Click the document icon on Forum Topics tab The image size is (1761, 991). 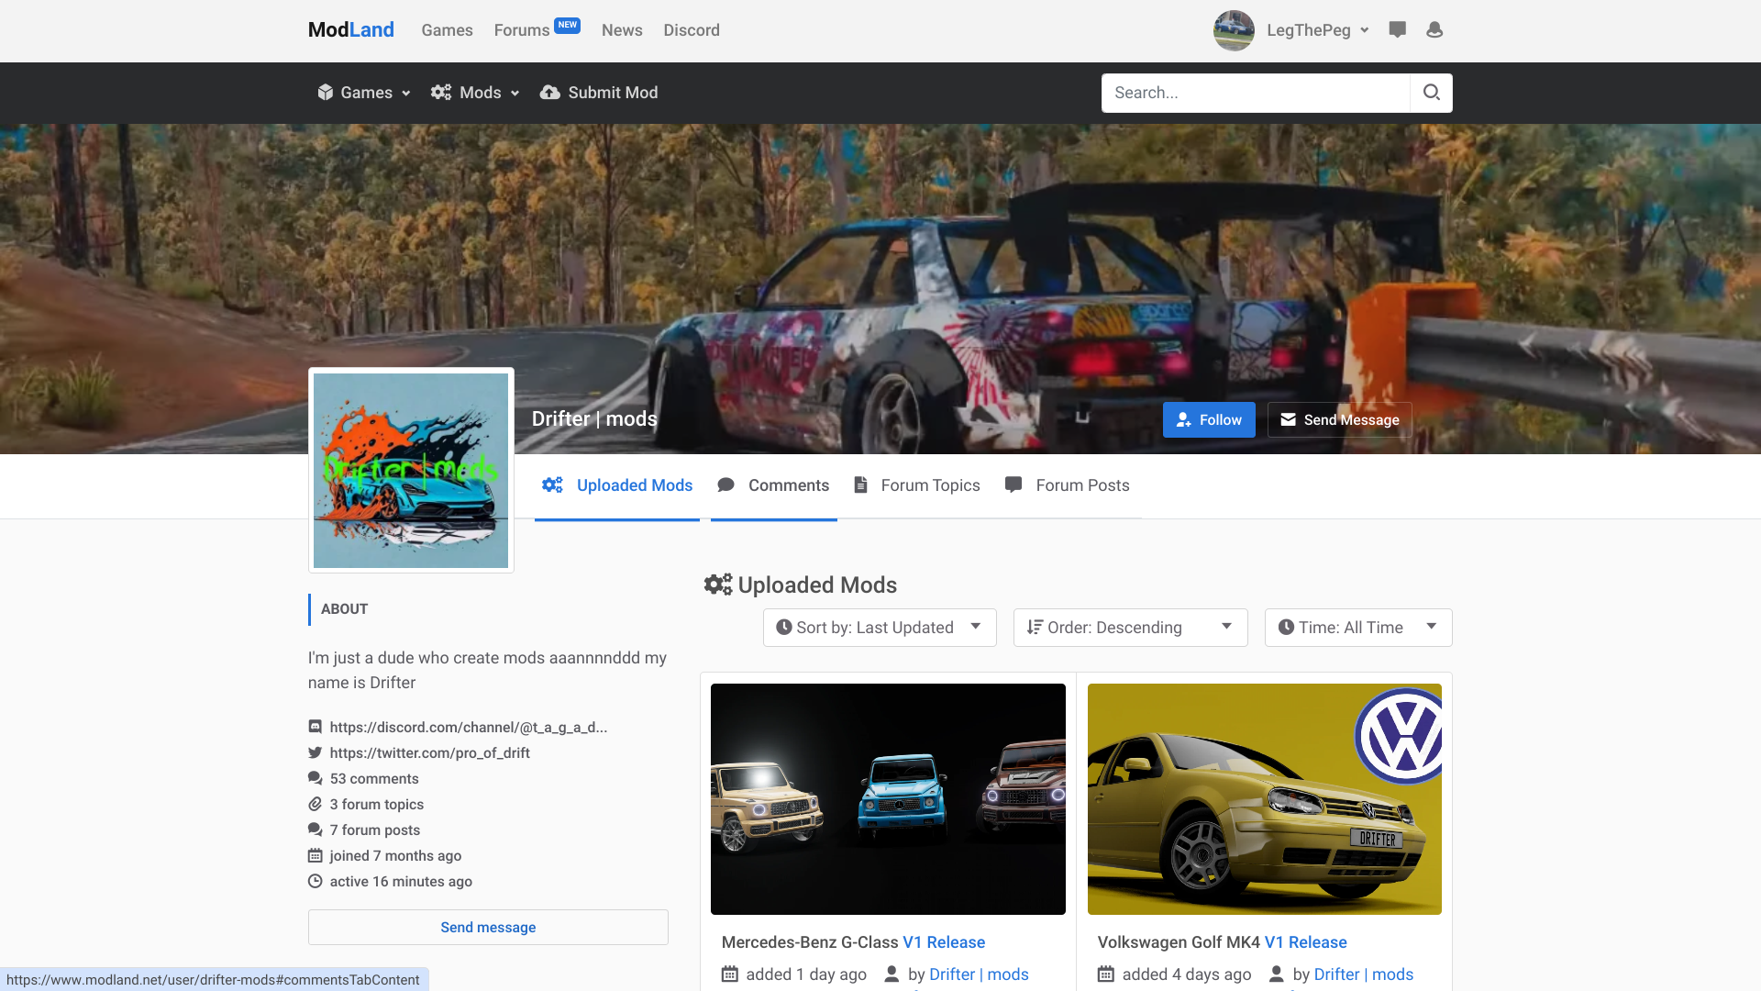tap(860, 484)
